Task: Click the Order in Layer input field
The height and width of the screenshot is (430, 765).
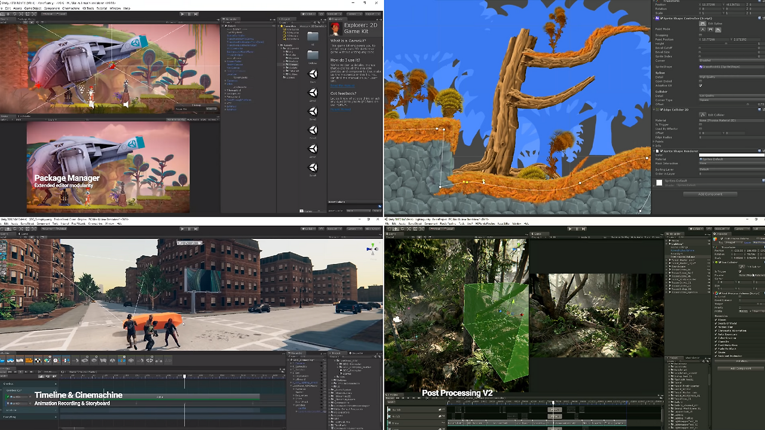Action: (732, 174)
